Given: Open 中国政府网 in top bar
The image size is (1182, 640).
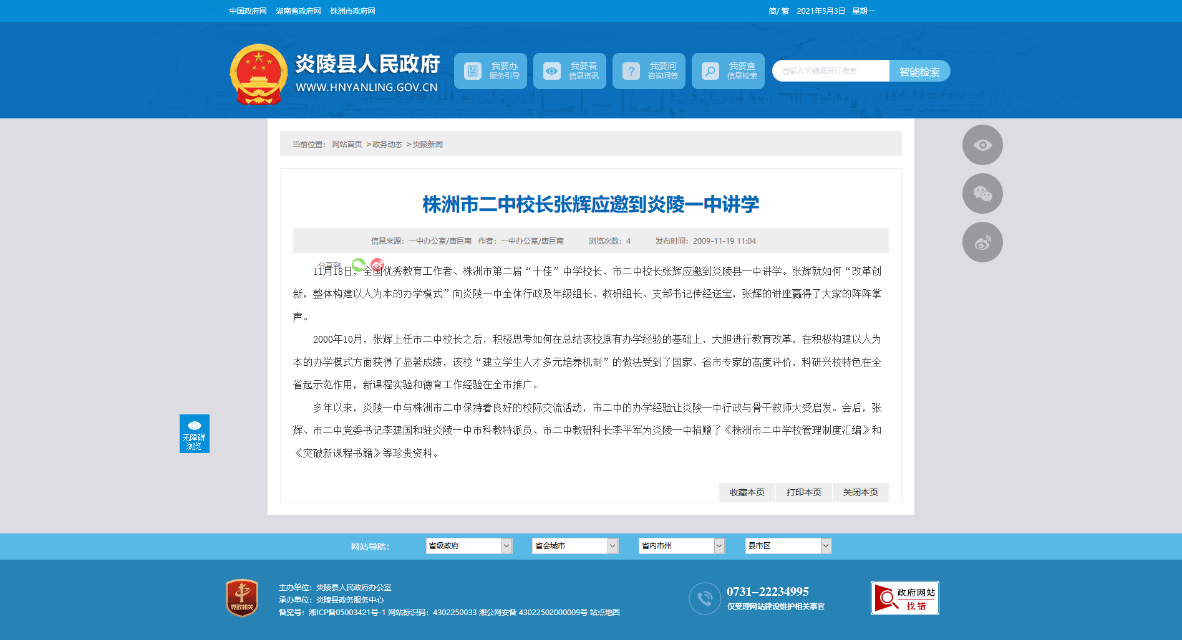Looking at the screenshot, I should point(248,11).
